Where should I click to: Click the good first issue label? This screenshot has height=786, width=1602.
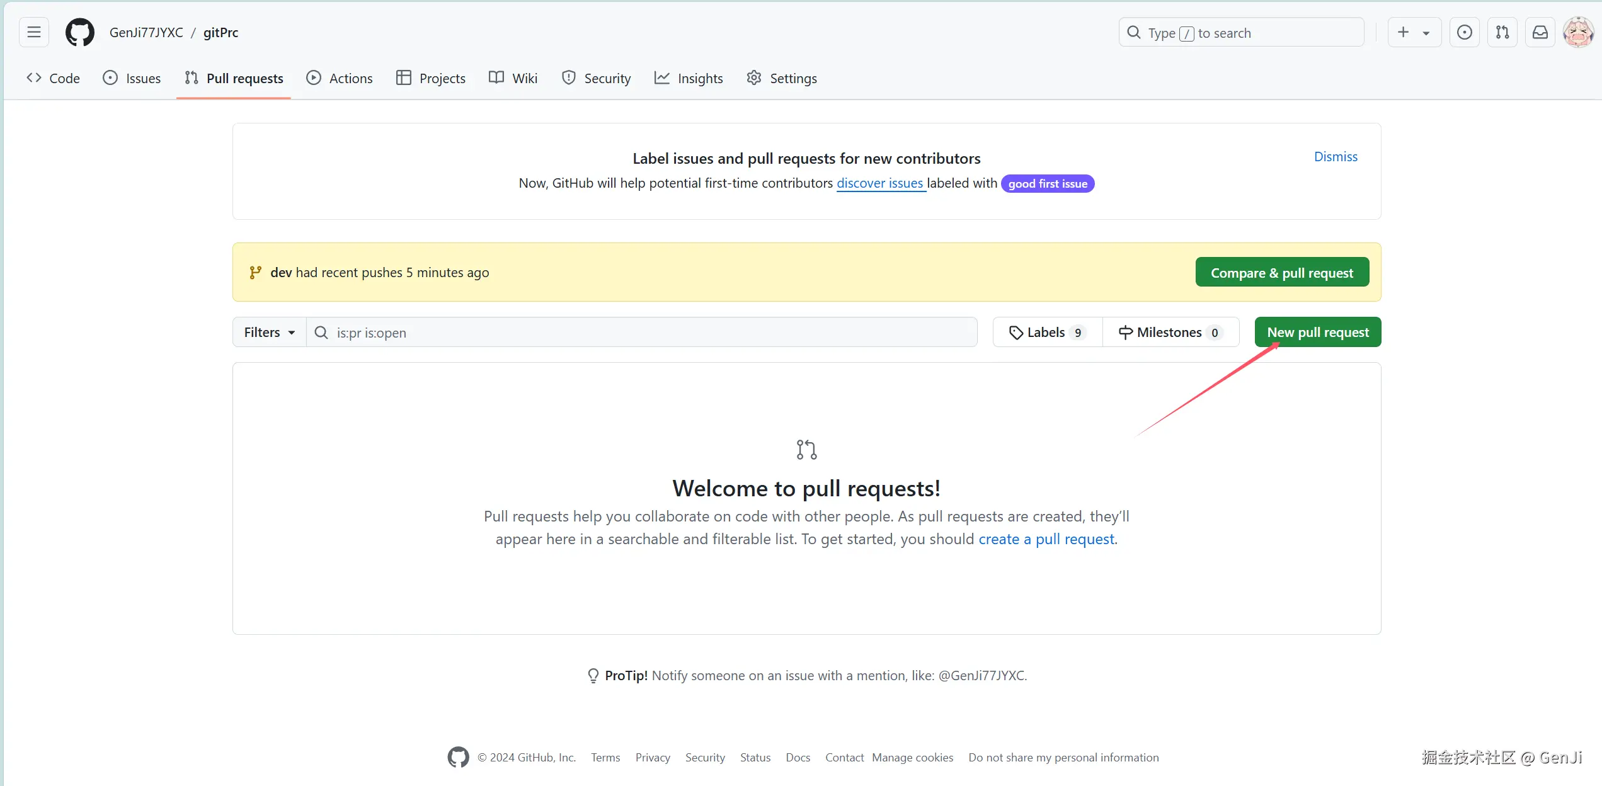click(x=1047, y=184)
